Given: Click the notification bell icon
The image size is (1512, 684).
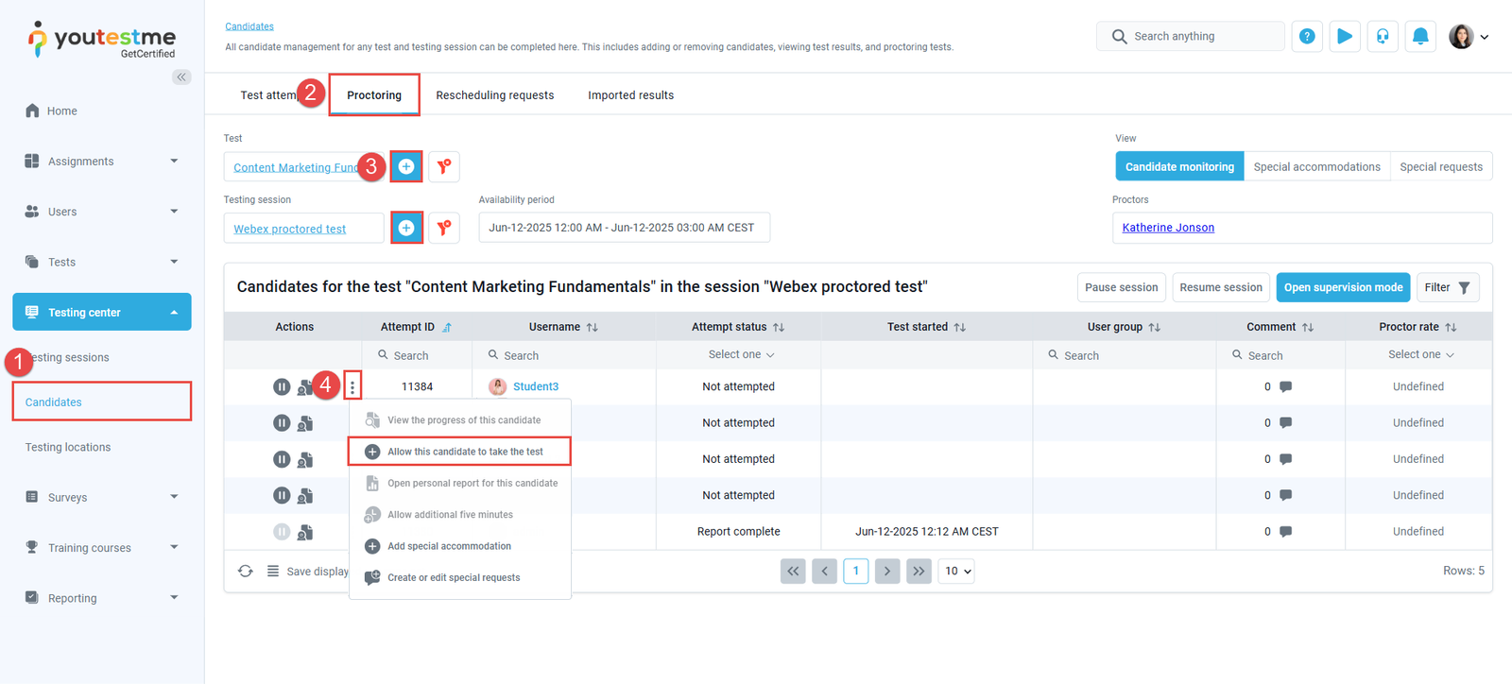Looking at the screenshot, I should point(1419,37).
